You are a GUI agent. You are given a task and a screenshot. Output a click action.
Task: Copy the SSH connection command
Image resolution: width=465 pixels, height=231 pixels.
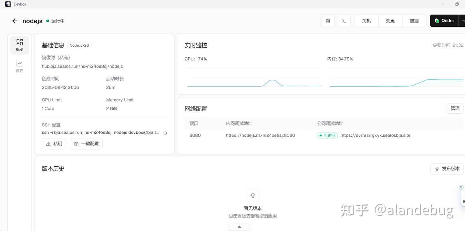click(165, 133)
